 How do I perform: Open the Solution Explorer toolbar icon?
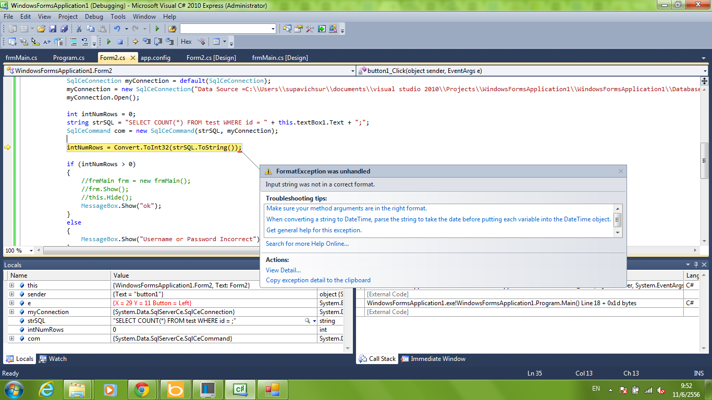(x=287, y=29)
